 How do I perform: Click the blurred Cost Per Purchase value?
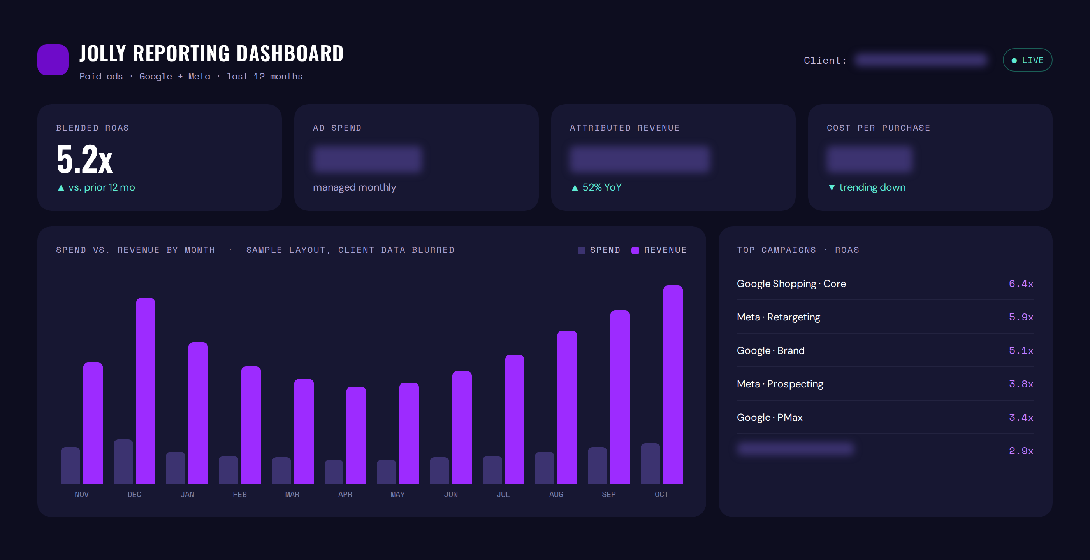[870, 159]
